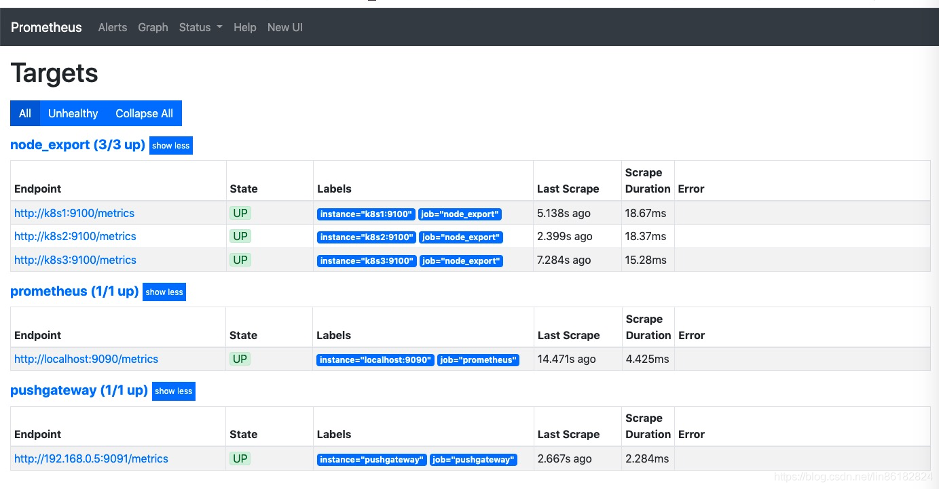This screenshot has width=939, height=489.
Task: Click the instance="k8s2:9100" label badge
Action: [367, 237]
